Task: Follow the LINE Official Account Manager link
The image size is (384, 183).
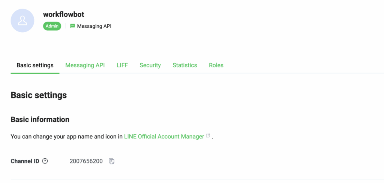Action: tap(164, 136)
